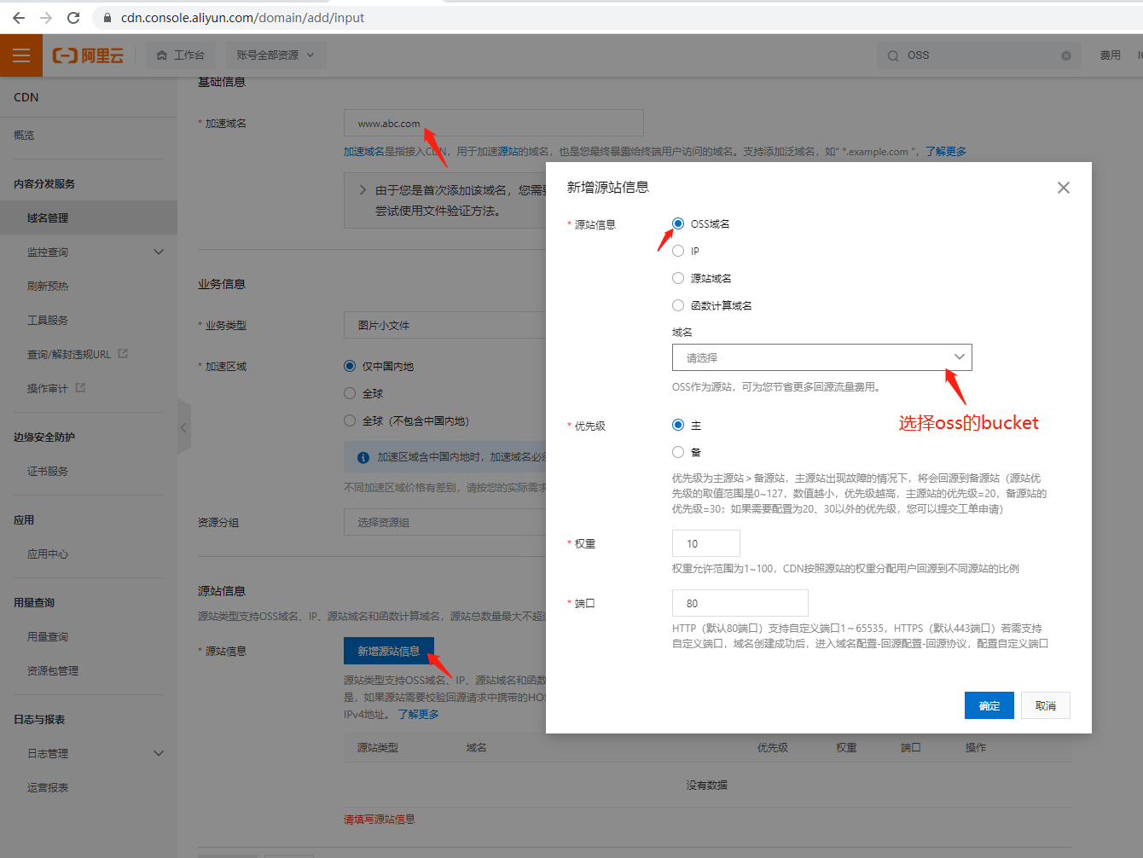1143x858 pixels.
Task: Click the OSS search field
Action: [979, 55]
